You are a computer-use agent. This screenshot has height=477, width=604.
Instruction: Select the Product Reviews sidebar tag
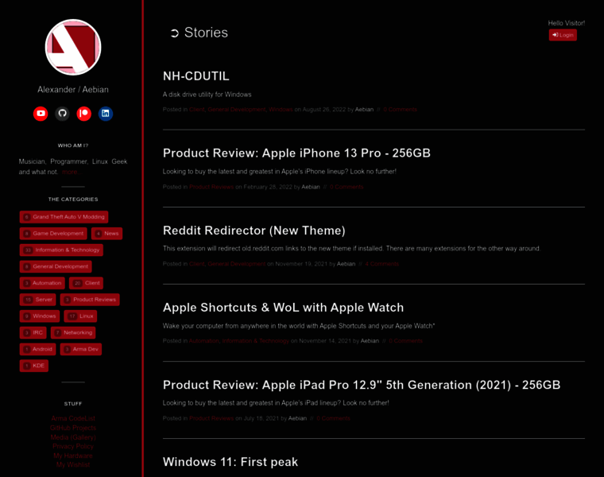pyautogui.click(x=90, y=300)
